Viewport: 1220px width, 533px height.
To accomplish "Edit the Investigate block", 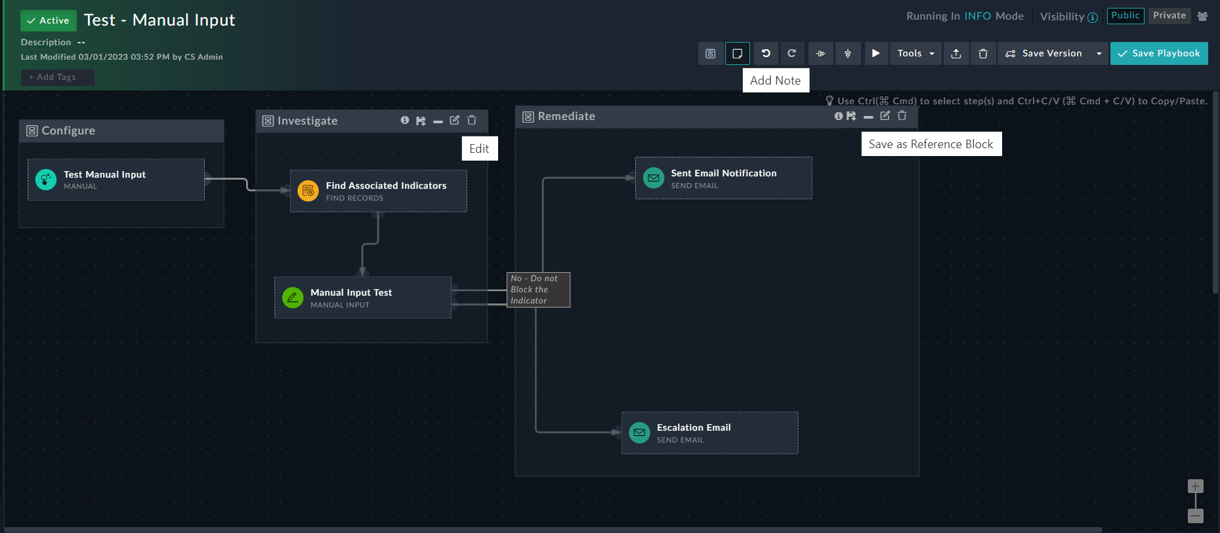I will tap(455, 121).
